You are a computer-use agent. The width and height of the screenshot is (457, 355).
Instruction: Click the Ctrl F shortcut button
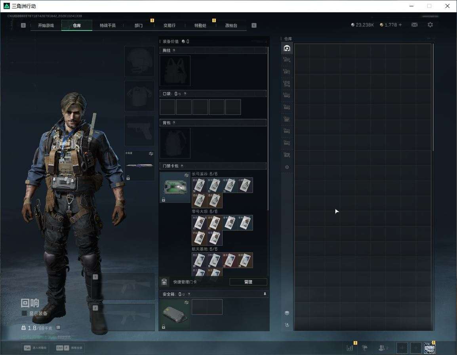69,348
